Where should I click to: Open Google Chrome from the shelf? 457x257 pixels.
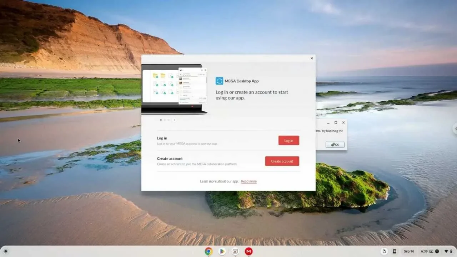[209, 251]
